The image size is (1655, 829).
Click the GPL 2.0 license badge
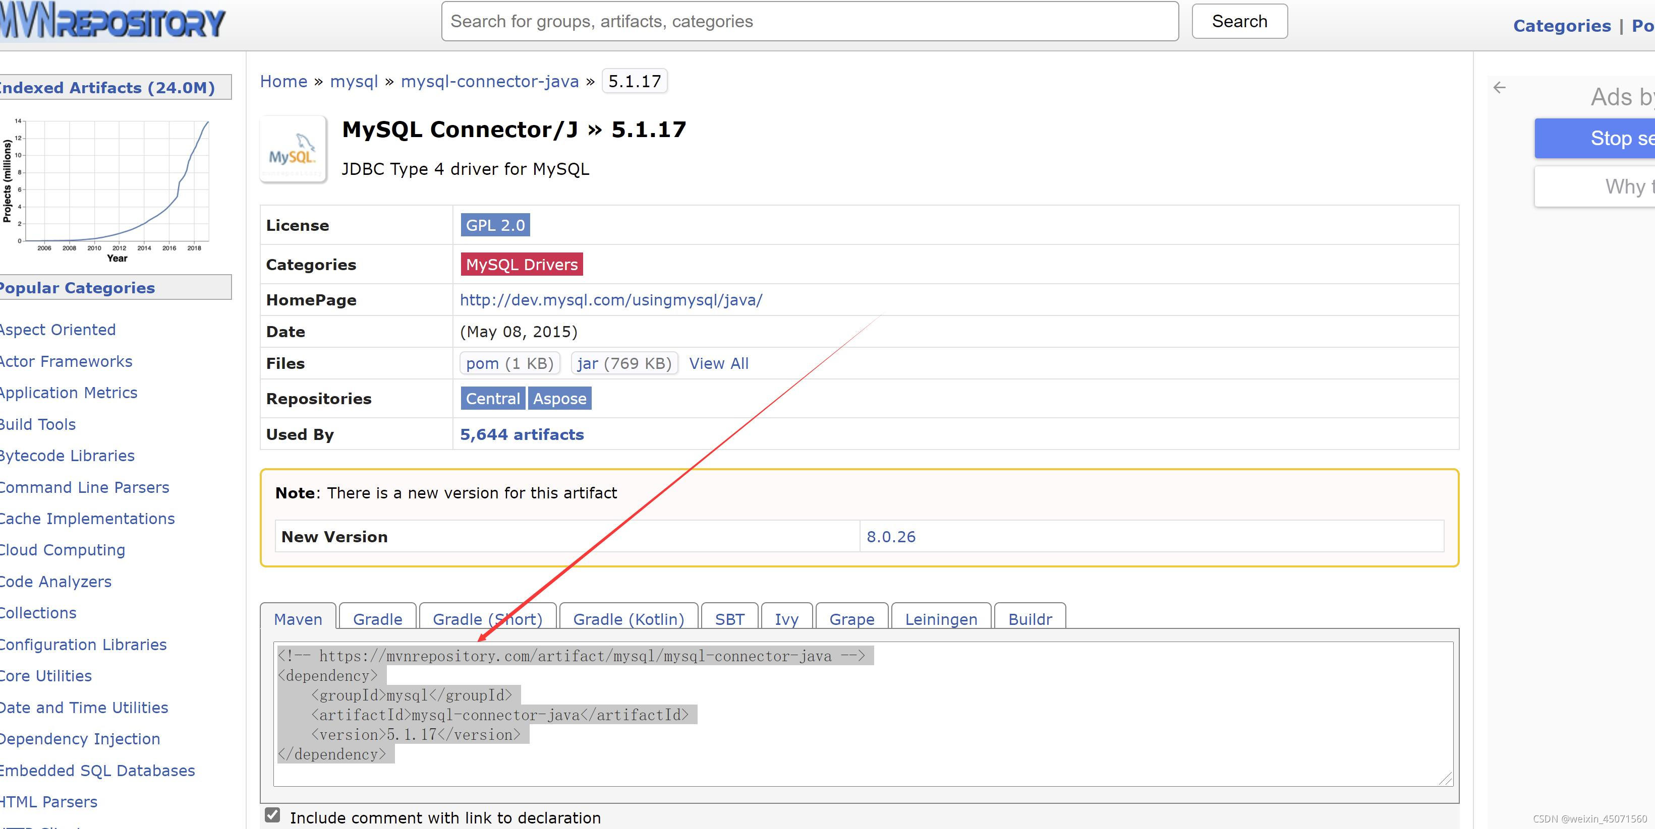(x=495, y=225)
